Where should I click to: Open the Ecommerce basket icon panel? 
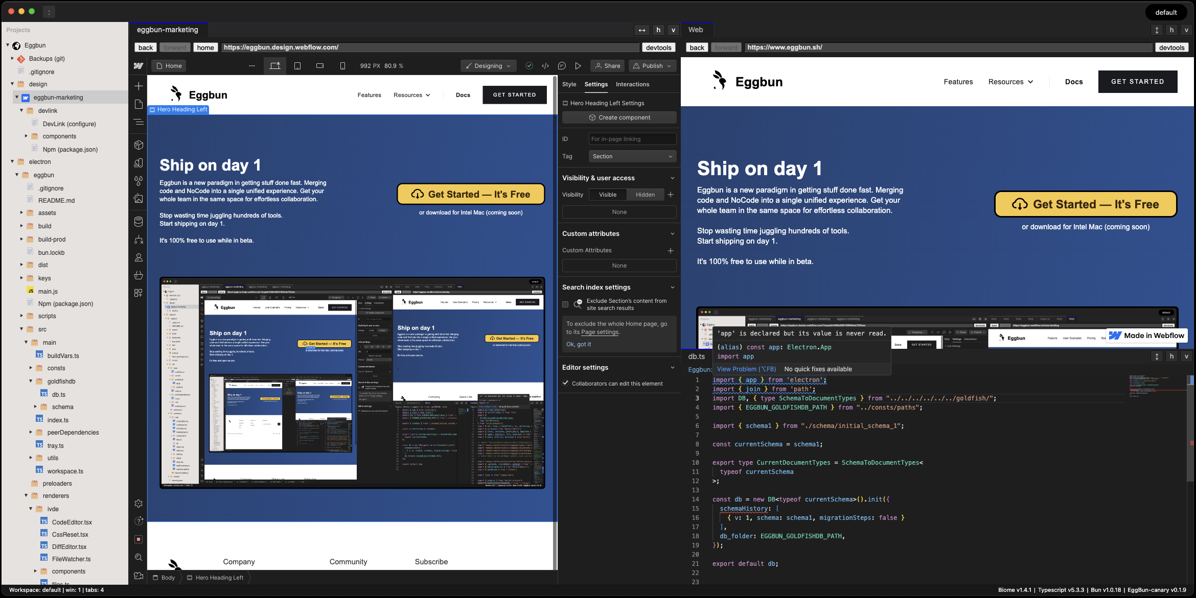(x=139, y=275)
